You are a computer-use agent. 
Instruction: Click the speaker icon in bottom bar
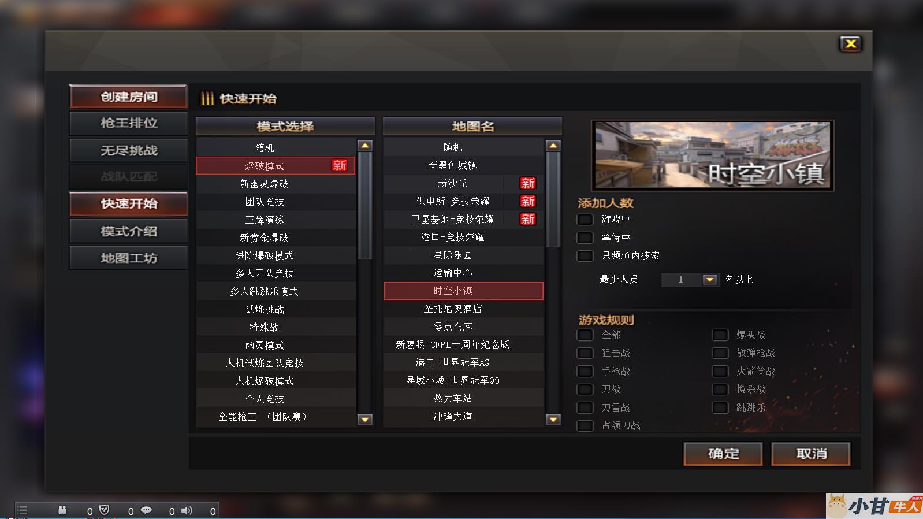(x=187, y=510)
